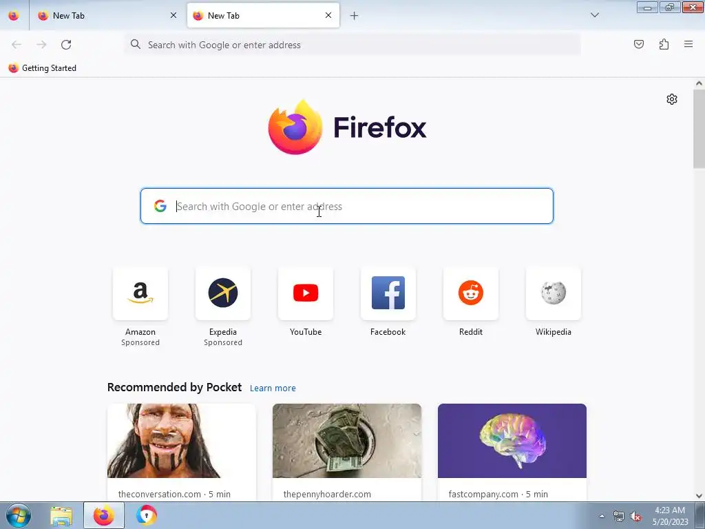Click the Firefox taskbar button

click(x=103, y=515)
